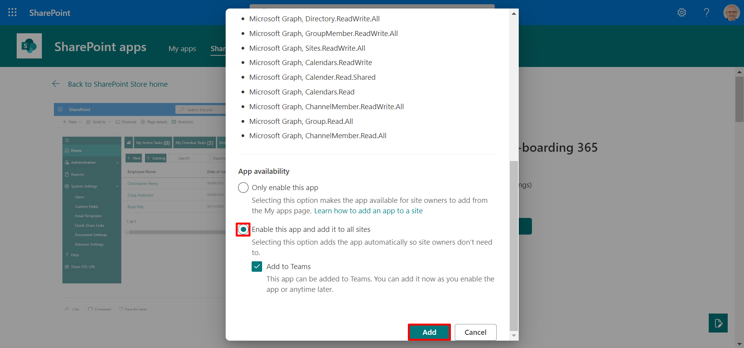Click the feedback note icon button
This screenshot has width=744, height=348.
point(718,323)
